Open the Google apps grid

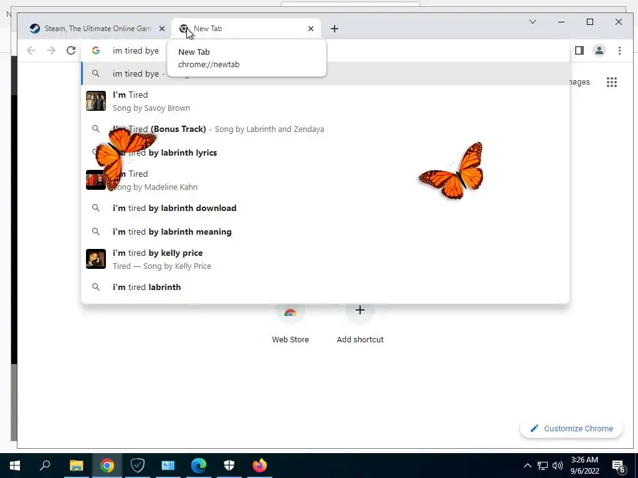(612, 82)
